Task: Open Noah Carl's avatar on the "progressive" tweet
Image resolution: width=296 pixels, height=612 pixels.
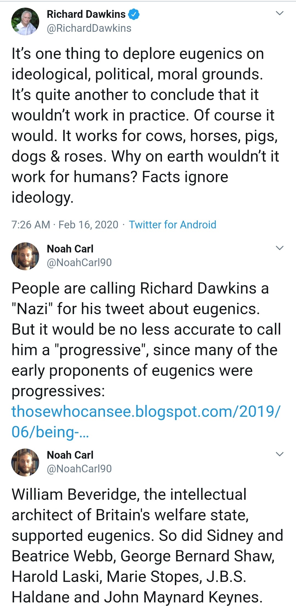Action: (x=25, y=256)
